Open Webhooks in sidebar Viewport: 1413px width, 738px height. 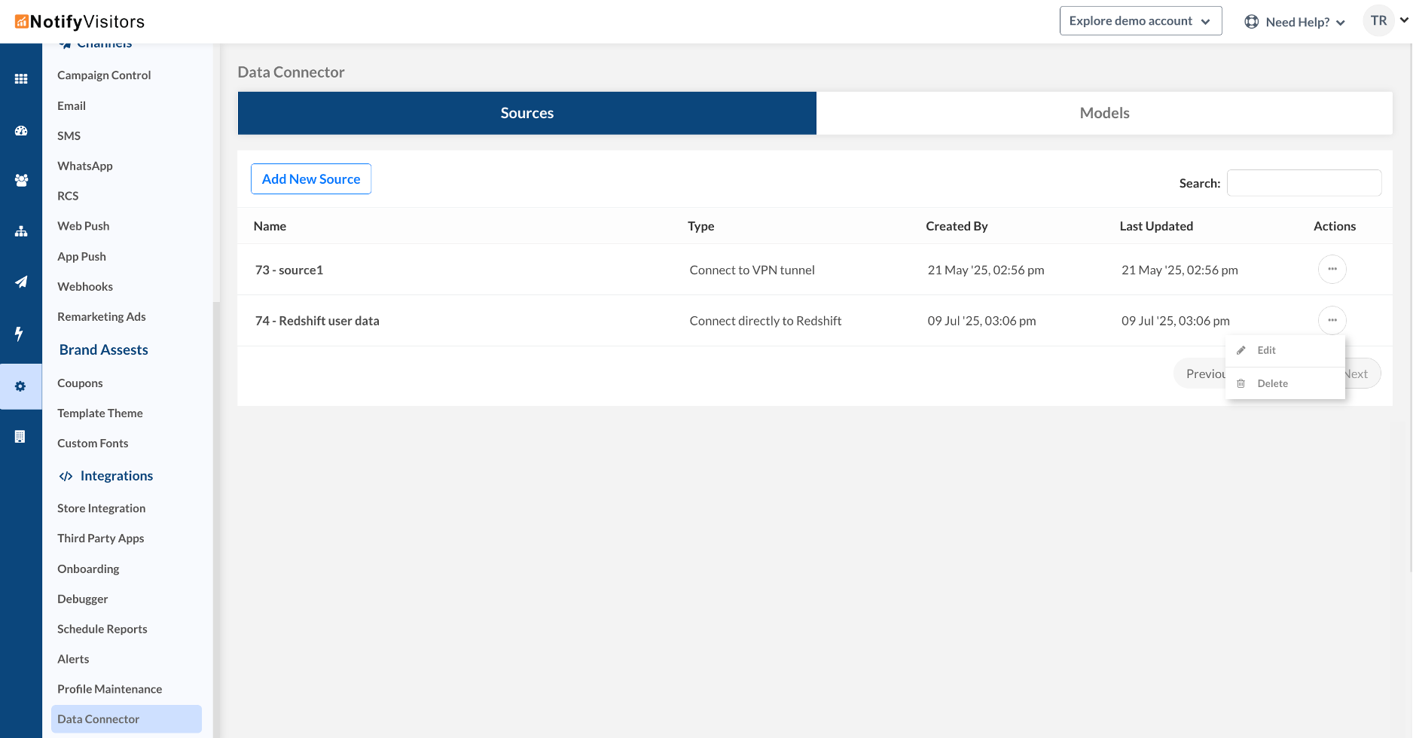click(x=85, y=287)
